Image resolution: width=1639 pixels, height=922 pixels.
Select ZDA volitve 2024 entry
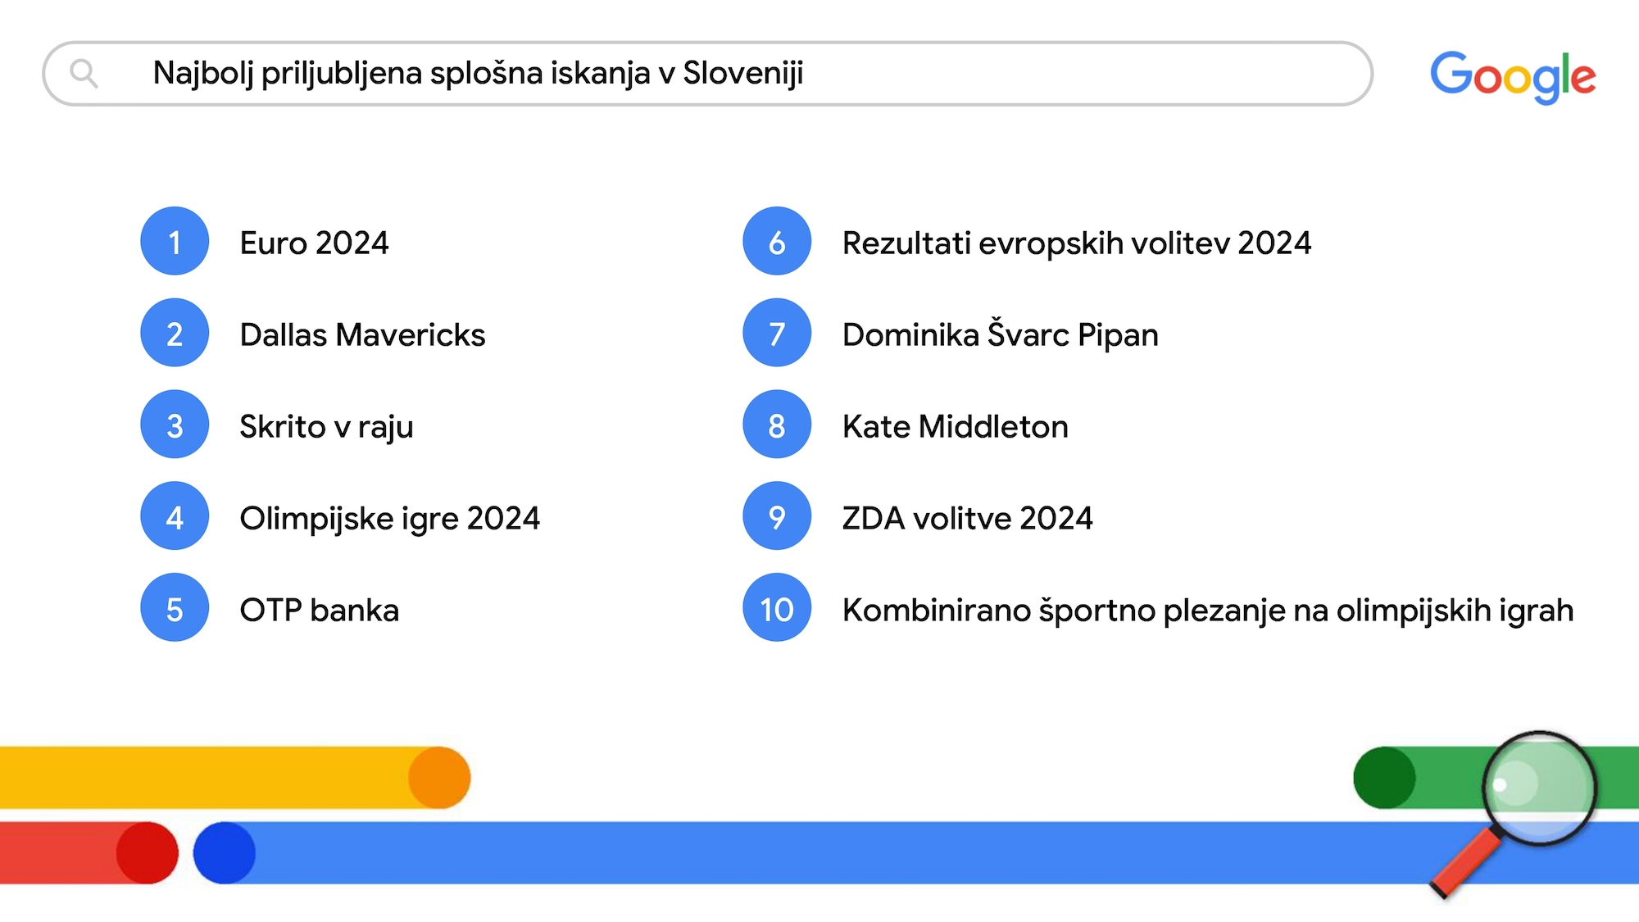click(x=967, y=519)
